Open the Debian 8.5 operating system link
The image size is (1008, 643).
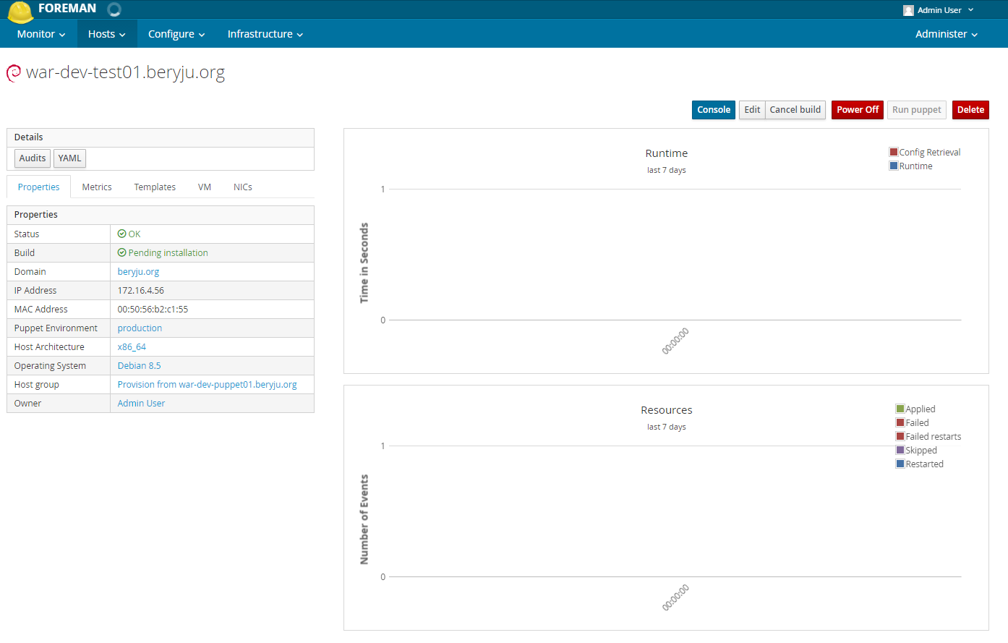(x=139, y=365)
